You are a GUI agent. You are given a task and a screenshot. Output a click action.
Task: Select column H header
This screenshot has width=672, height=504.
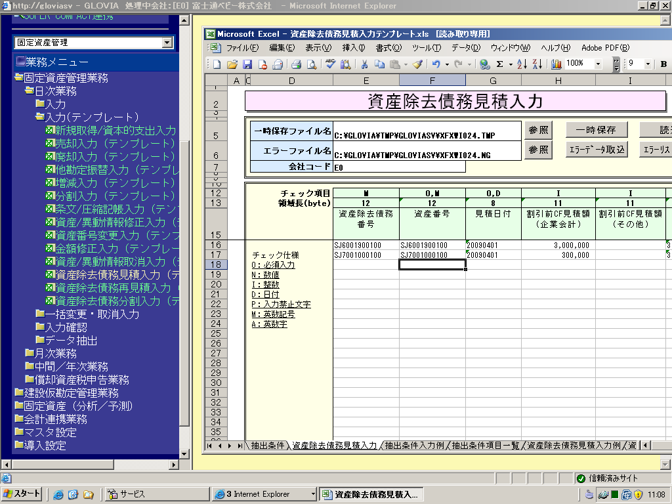558,80
